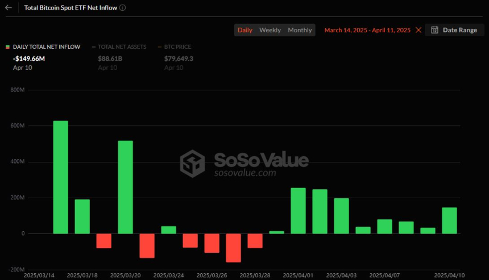Go back using the left arrow icon
This screenshot has width=489, height=280.
[x=9, y=7]
